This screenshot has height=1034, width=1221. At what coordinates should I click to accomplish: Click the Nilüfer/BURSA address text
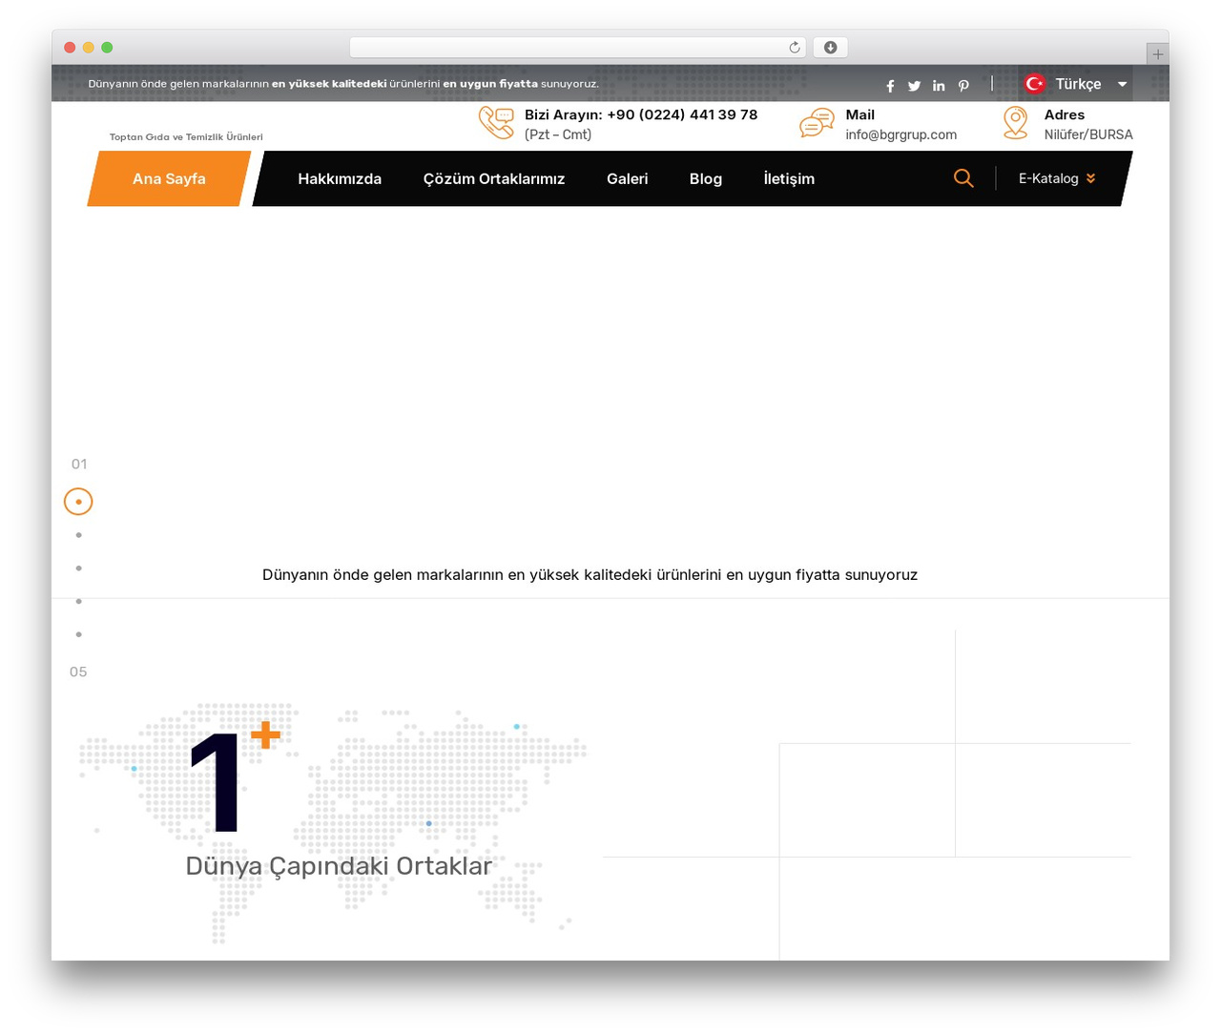click(x=1088, y=134)
